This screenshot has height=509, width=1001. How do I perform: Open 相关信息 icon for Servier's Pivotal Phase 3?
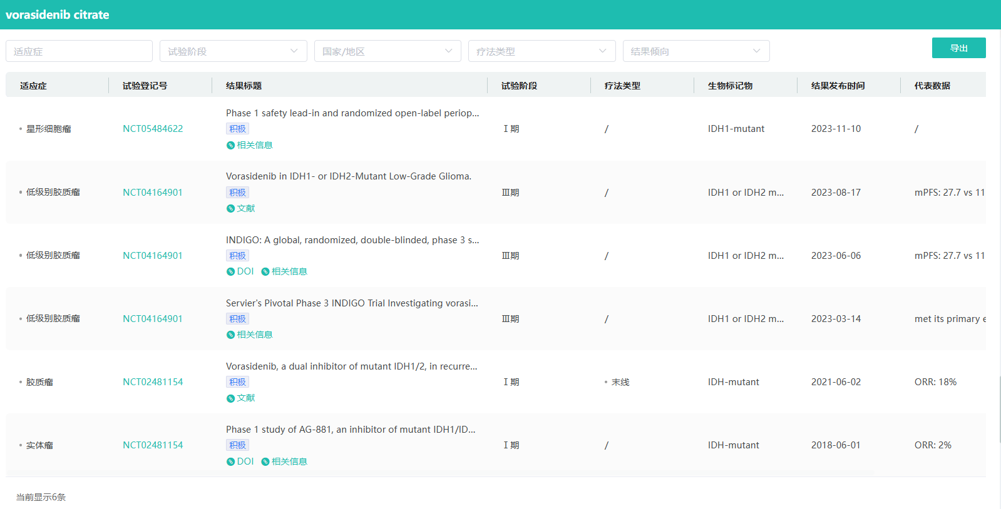(x=230, y=335)
